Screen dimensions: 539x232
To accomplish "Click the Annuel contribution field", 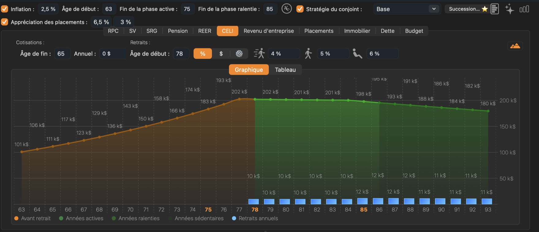I will click(x=112, y=54).
